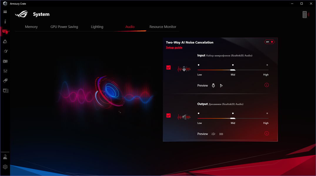
Task: Click the Output section info icon
Action: coord(266,133)
